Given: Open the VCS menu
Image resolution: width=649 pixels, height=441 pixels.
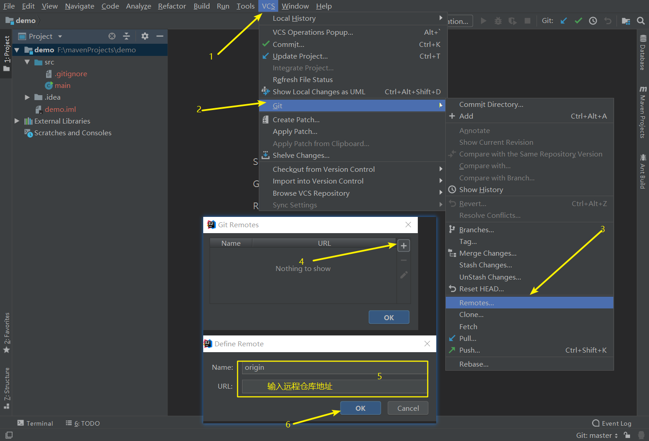Looking at the screenshot, I should tap(268, 6).
